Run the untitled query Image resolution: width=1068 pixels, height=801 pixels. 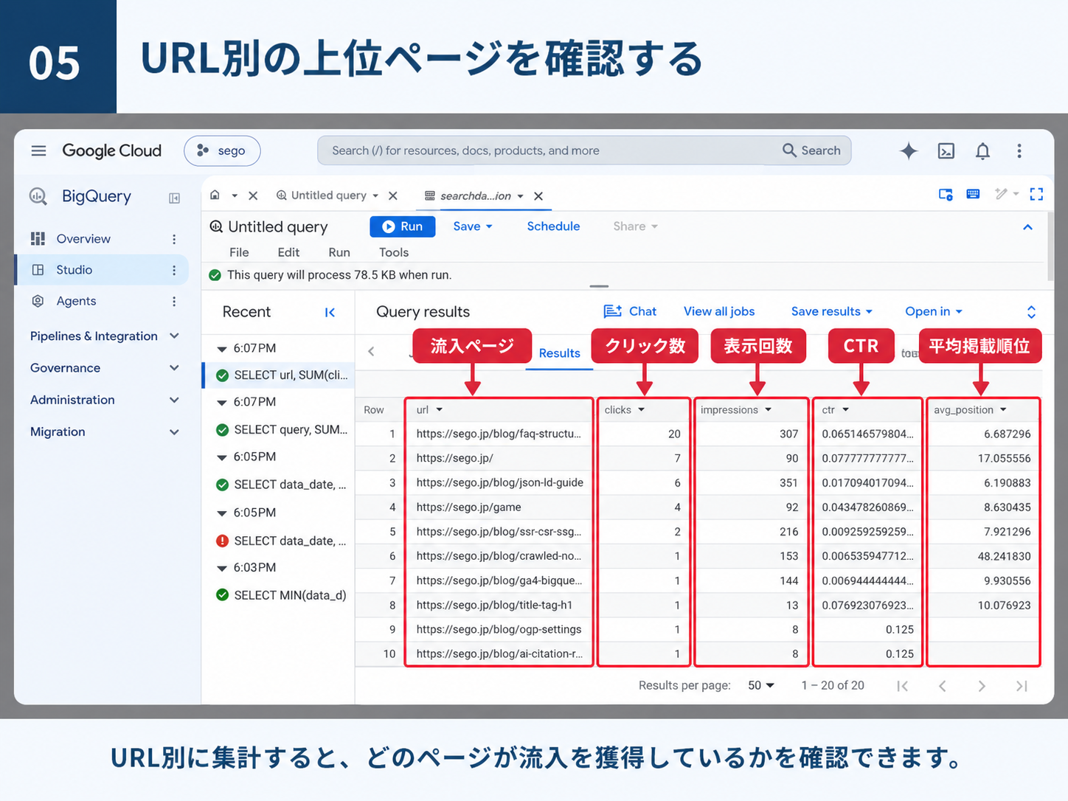(403, 226)
